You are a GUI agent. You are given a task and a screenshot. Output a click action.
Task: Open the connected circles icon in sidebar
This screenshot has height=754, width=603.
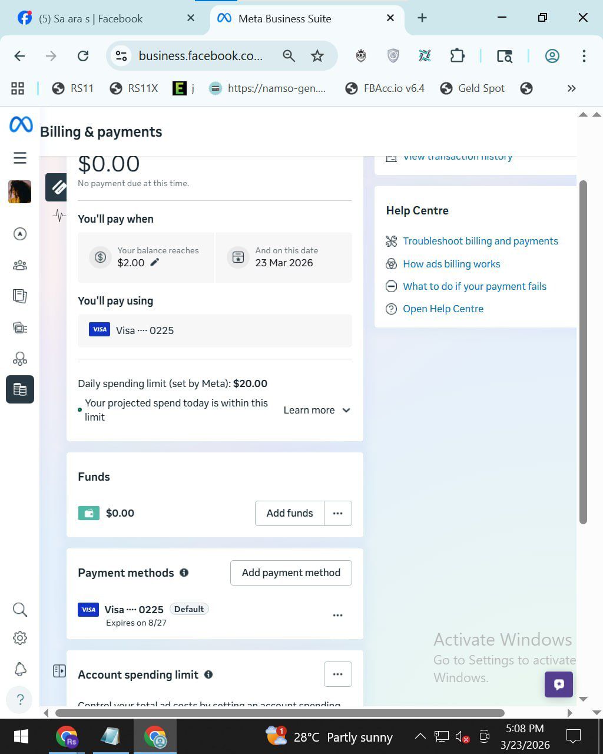pos(20,359)
